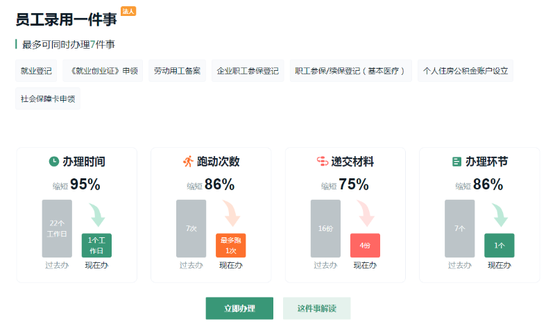
Task: Click the gray 22个工作日 bar
Action: coord(57,229)
